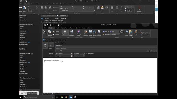Open the Send / Receive tab in the main Outlook window

click(35, 4)
